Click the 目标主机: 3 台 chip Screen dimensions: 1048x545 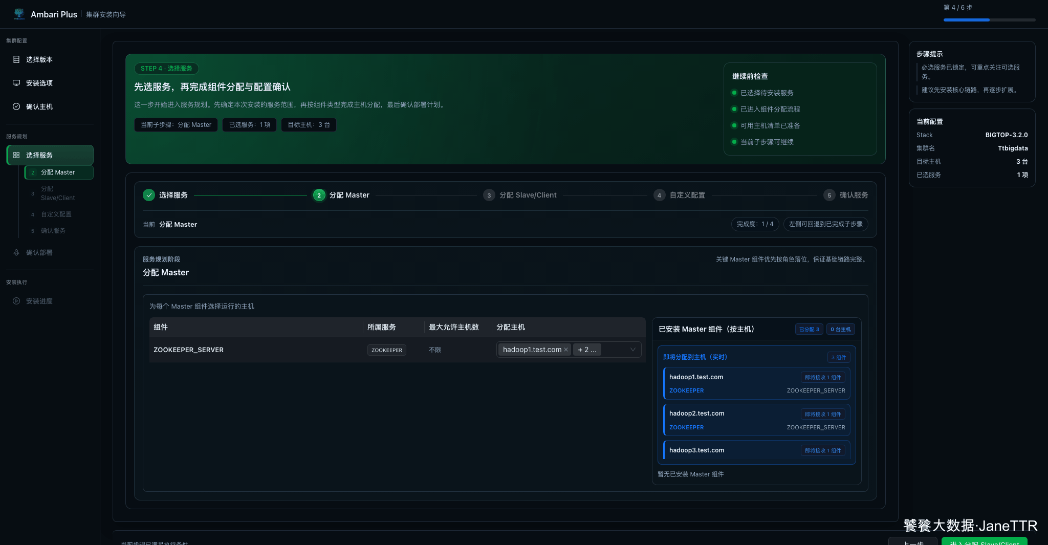[x=309, y=125]
